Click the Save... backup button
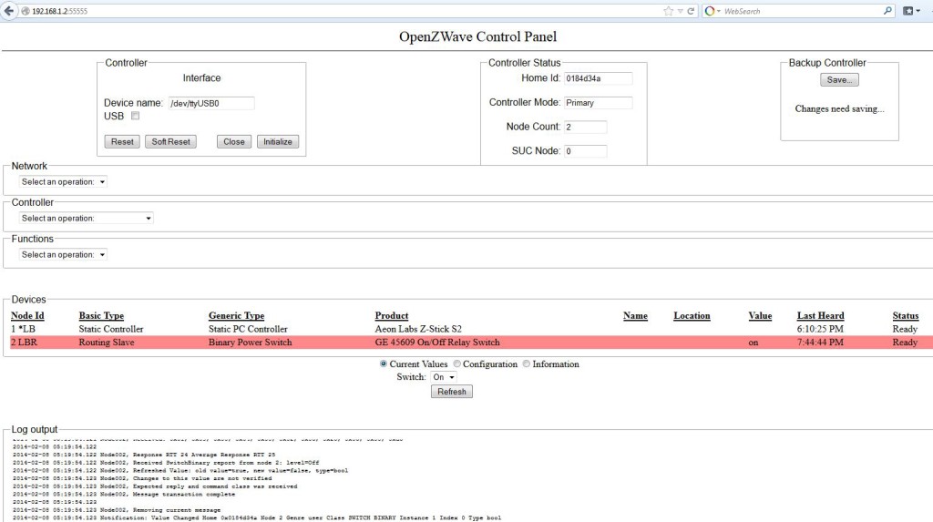Image resolution: width=933 pixels, height=522 pixels. point(839,80)
